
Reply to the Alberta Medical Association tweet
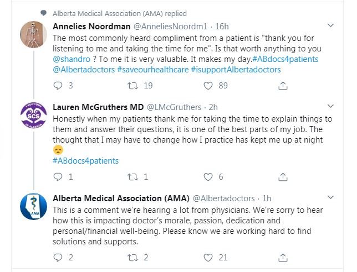tap(58, 257)
